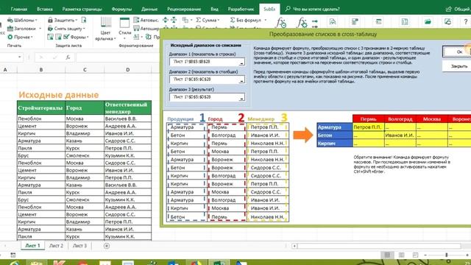This screenshot has width=471, height=265.
Task: Open the Сумма dropdown in the ribbon
Action: coord(208,20)
